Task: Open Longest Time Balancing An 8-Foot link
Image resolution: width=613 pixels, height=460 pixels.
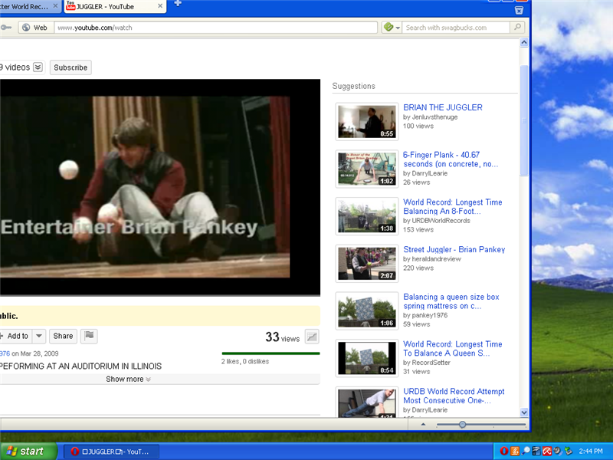Action: [452, 206]
